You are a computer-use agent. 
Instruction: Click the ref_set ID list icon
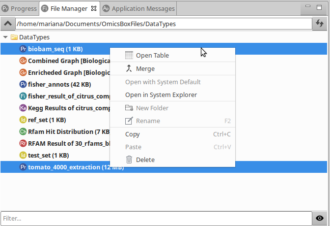click(23, 120)
